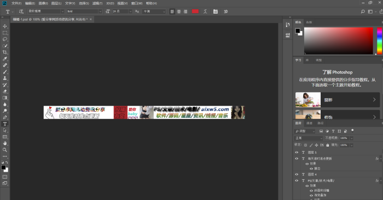This screenshot has height=200, width=383.
Task: Select the Lasso tool
Action: (4, 39)
